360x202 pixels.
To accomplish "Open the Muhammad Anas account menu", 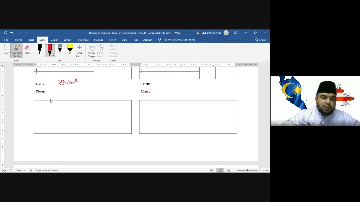I will 211,33.
